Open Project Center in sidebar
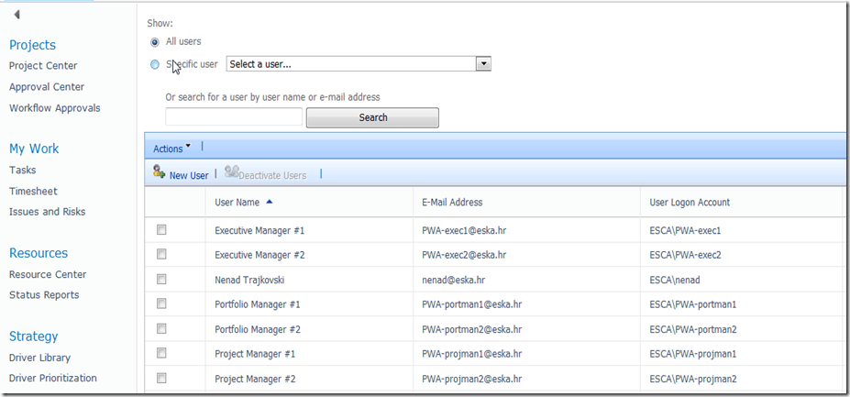This screenshot has height=397, width=850. [43, 66]
